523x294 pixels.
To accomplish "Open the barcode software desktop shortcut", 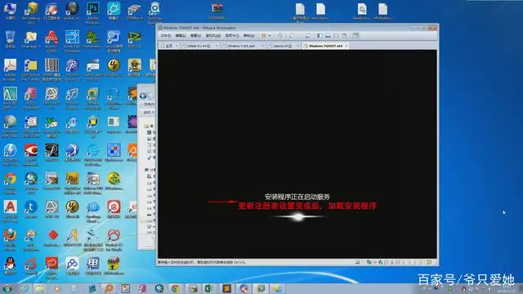I will (51, 69).
